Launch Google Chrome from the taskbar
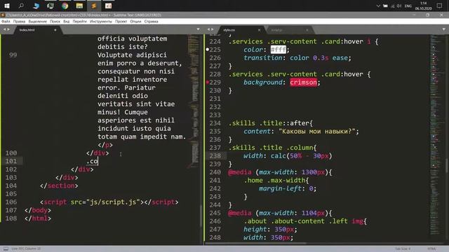449x252 pixels. 65,6
